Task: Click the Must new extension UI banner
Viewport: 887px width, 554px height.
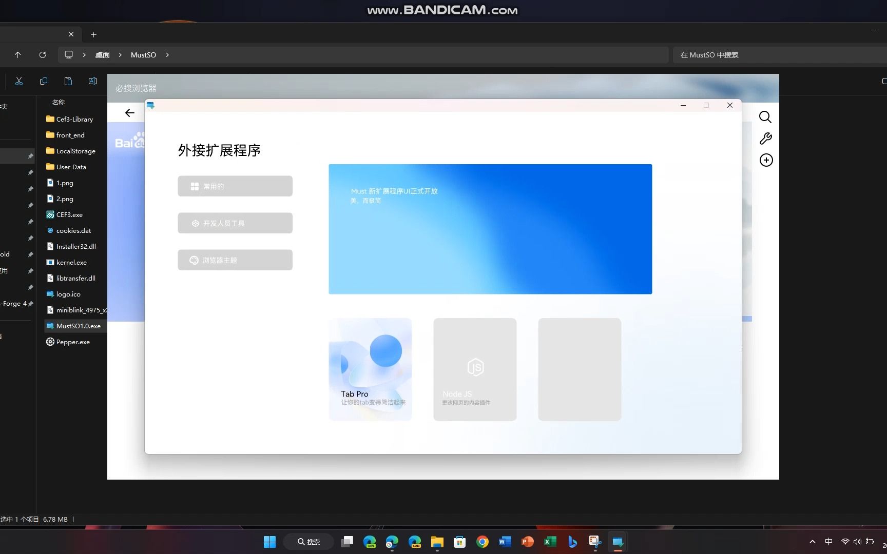Action: [x=490, y=229]
